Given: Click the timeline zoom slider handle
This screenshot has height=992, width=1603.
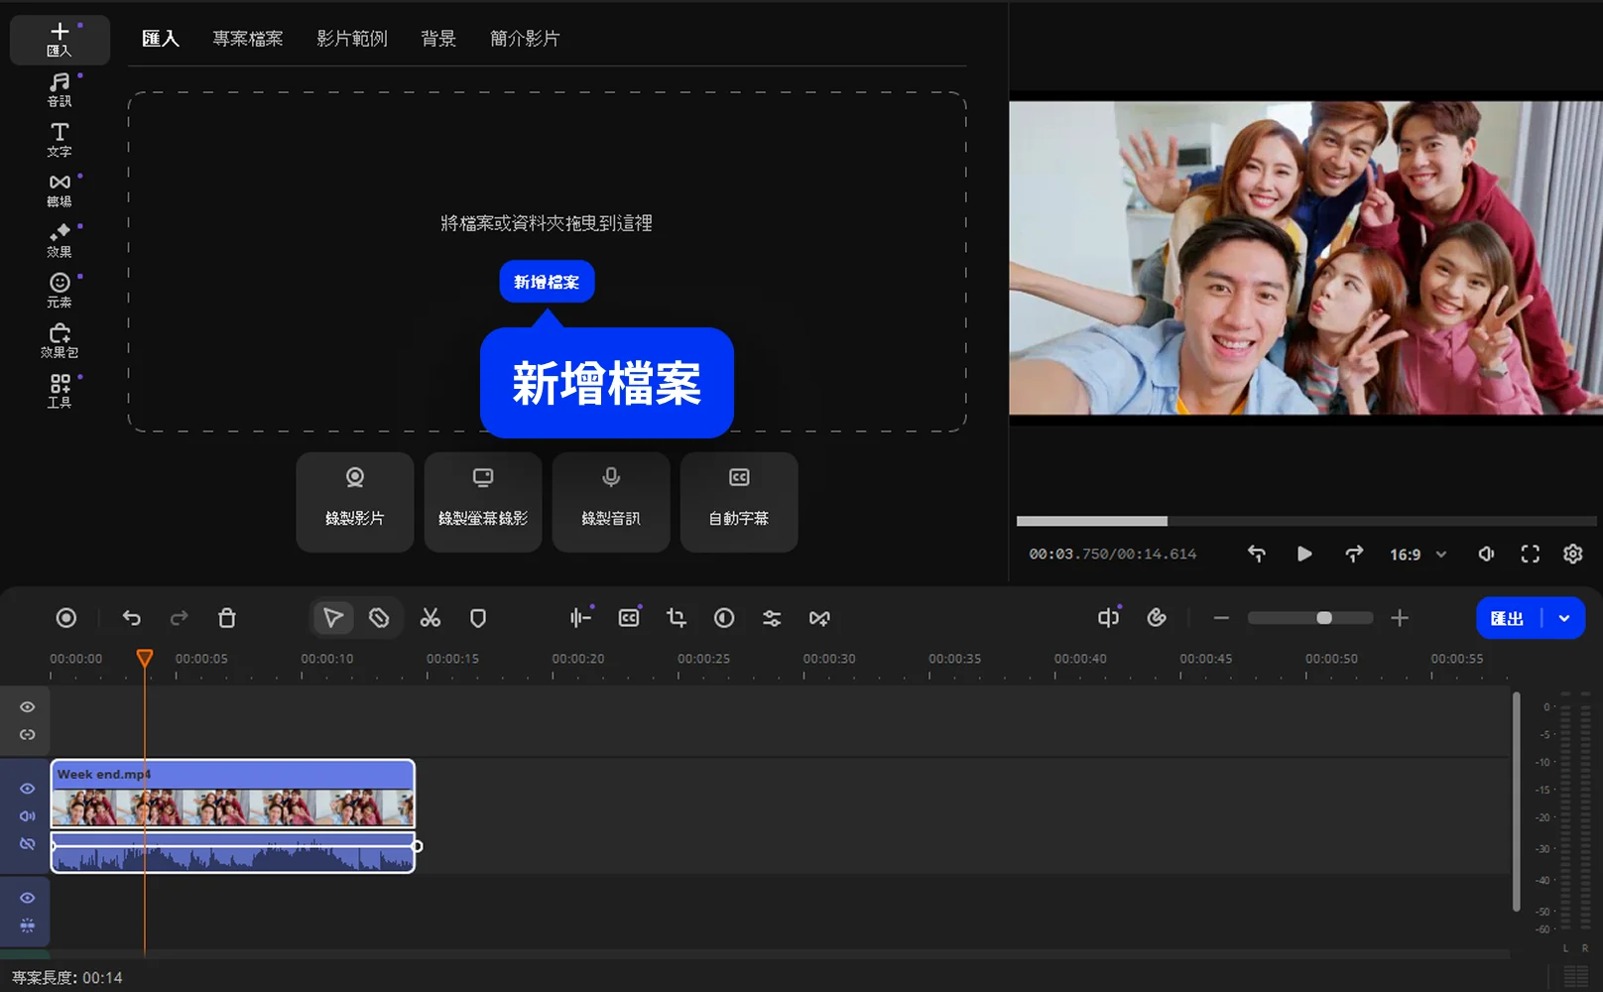Looking at the screenshot, I should click(x=1323, y=618).
